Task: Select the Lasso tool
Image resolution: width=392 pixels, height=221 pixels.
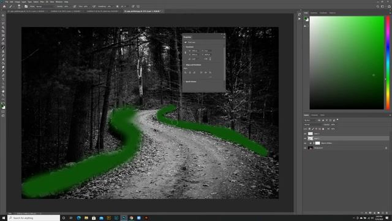Action: coord(3,23)
